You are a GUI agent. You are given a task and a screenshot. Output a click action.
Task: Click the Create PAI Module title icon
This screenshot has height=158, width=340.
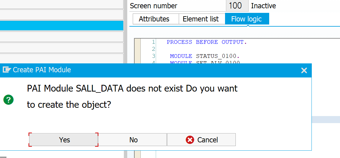click(7, 70)
